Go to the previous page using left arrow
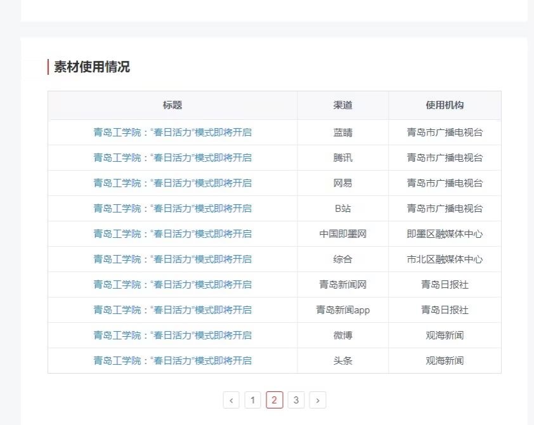 click(x=231, y=400)
